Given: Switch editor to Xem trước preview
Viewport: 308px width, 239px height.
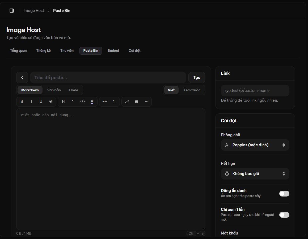Looking at the screenshot, I should pyautogui.click(x=192, y=90).
